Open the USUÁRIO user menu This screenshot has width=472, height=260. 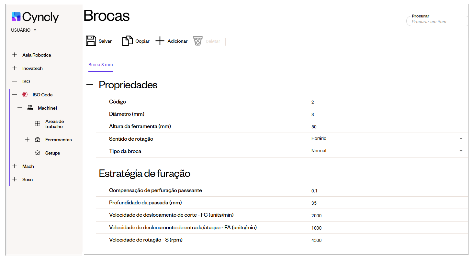click(x=24, y=30)
